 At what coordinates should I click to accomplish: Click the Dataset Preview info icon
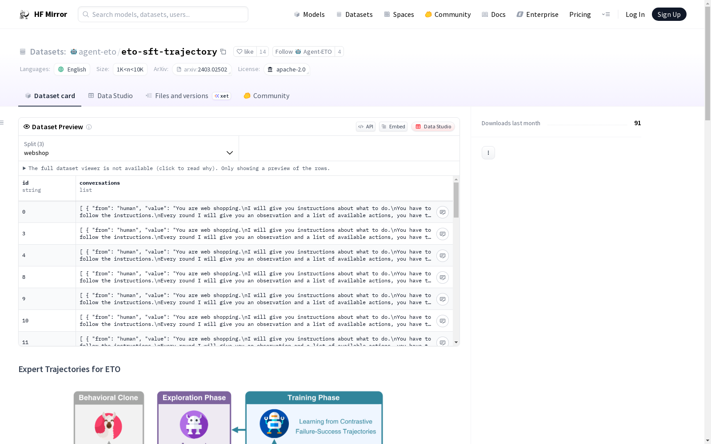[89, 127]
